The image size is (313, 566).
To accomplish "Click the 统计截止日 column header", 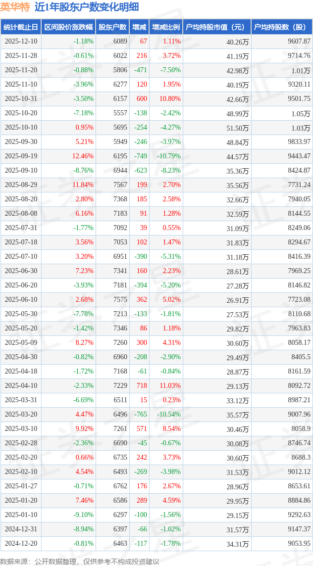I will pos(21,27).
